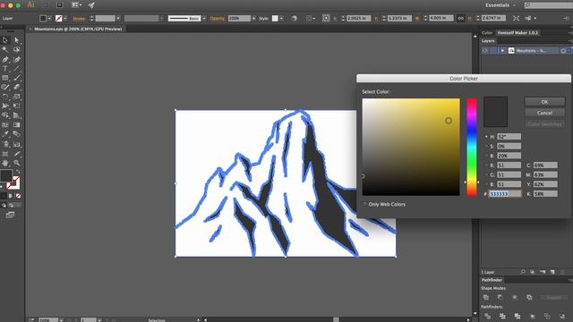Screen dimensions: 573x322
Task: Switch to the Fontself Maker panel tab
Action: tap(517, 33)
